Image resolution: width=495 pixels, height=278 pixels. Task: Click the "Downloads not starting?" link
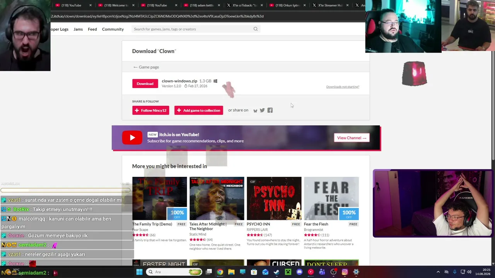coord(343,87)
